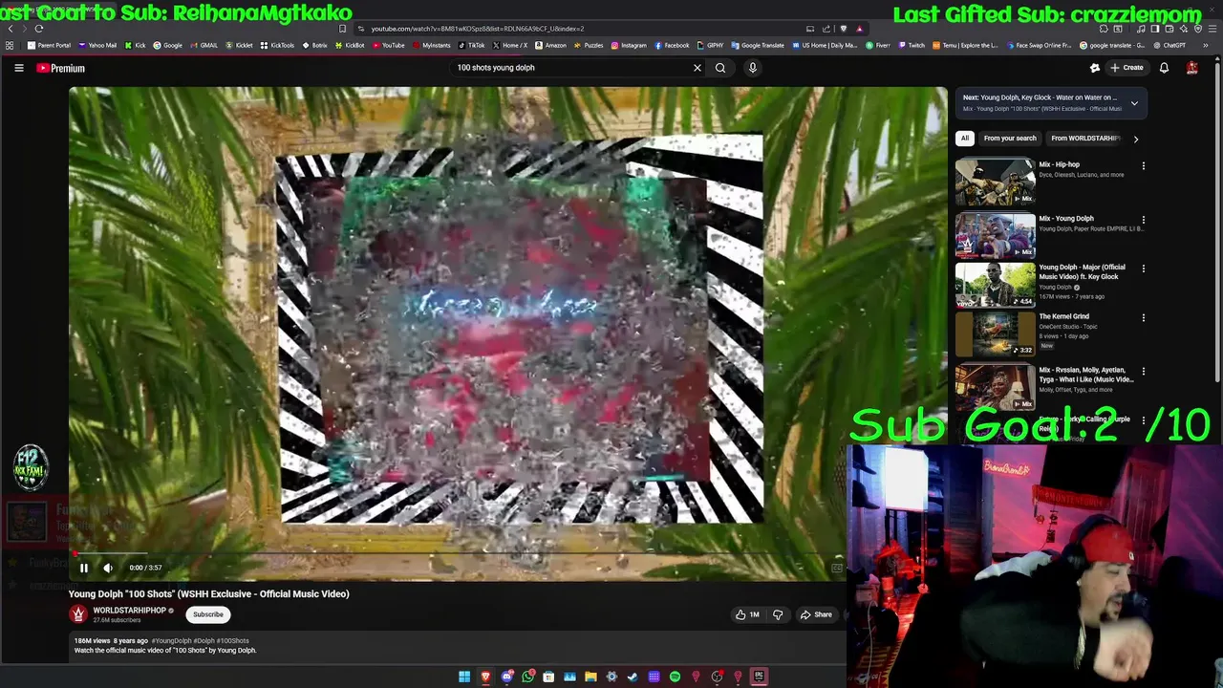This screenshot has height=688, width=1223.
Task: Open The Kernel Grind video title
Action: point(1064,316)
